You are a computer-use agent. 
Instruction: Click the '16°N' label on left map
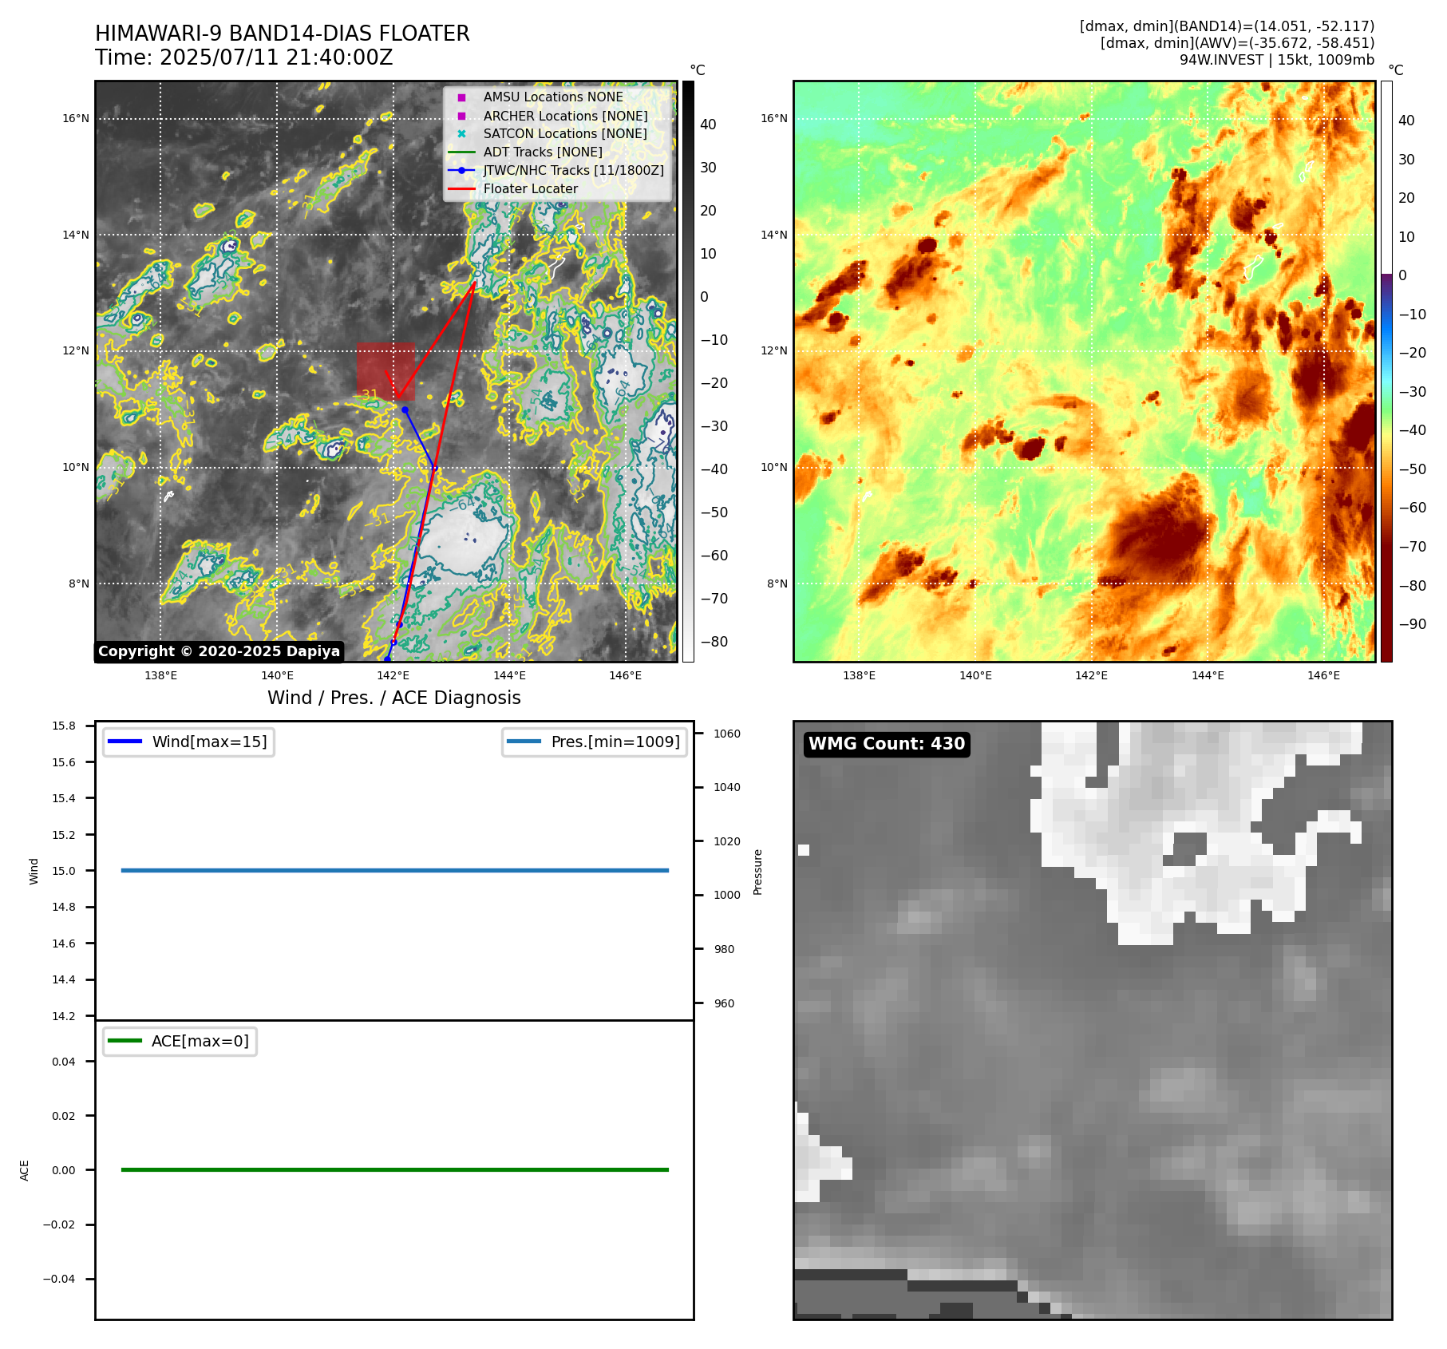tap(76, 119)
